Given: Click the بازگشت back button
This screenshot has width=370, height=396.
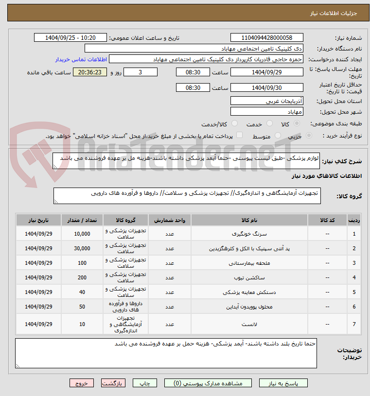Looking at the screenshot, I should pos(113,383).
